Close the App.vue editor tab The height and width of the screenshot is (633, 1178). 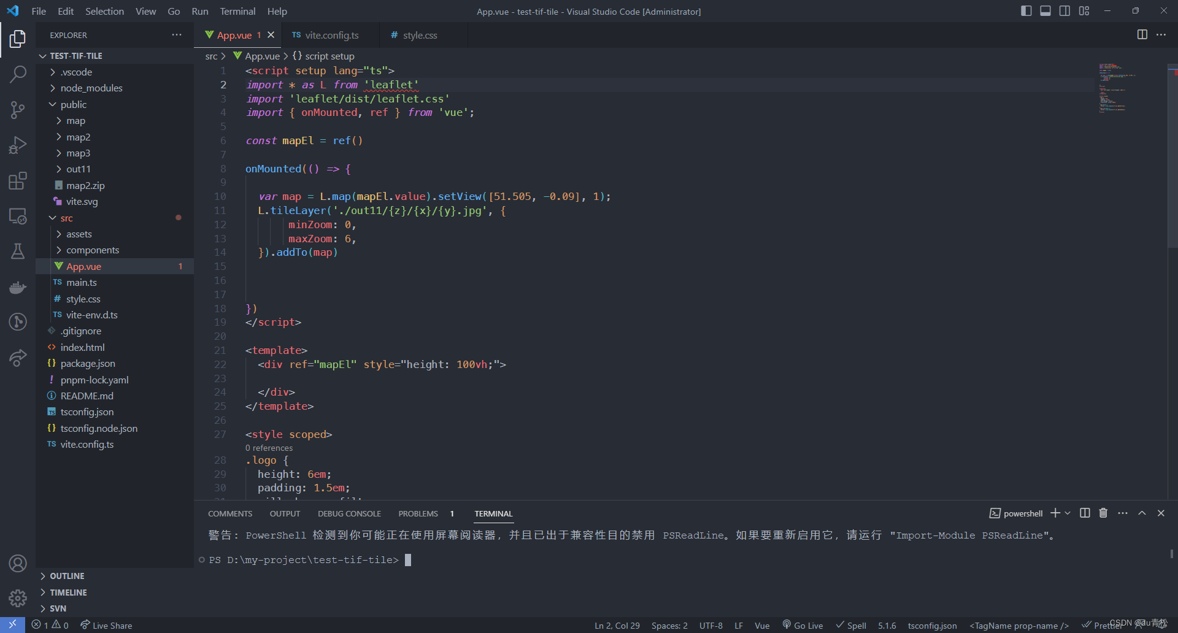271,35
